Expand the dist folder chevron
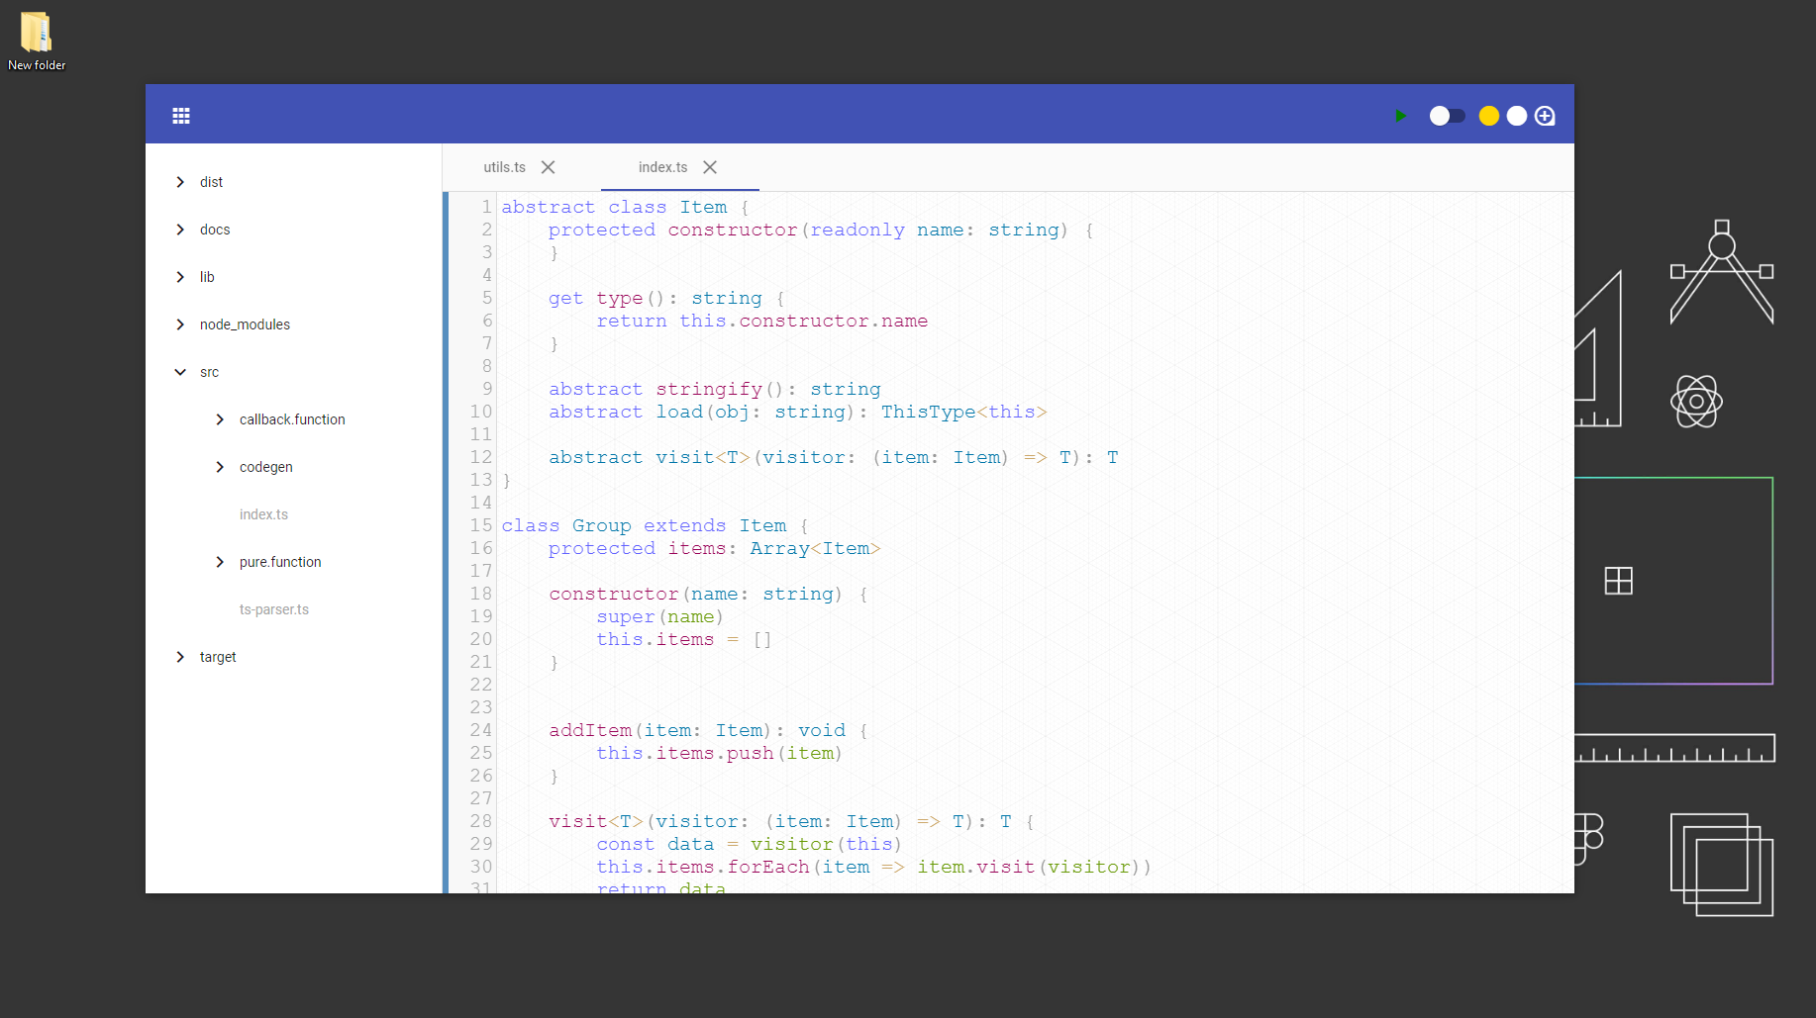1816x1018 pixels. [180, 182]
